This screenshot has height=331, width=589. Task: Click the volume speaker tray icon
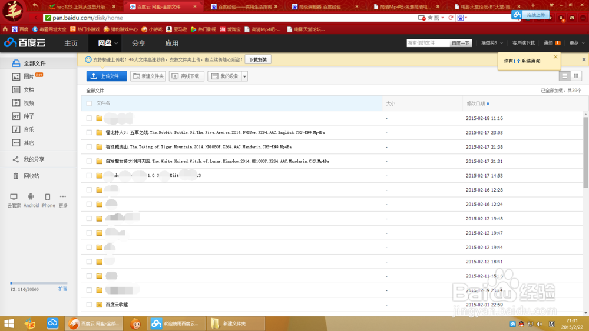tap(539, 324)
